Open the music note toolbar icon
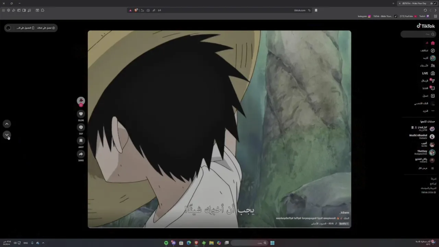 coord(29,10)
